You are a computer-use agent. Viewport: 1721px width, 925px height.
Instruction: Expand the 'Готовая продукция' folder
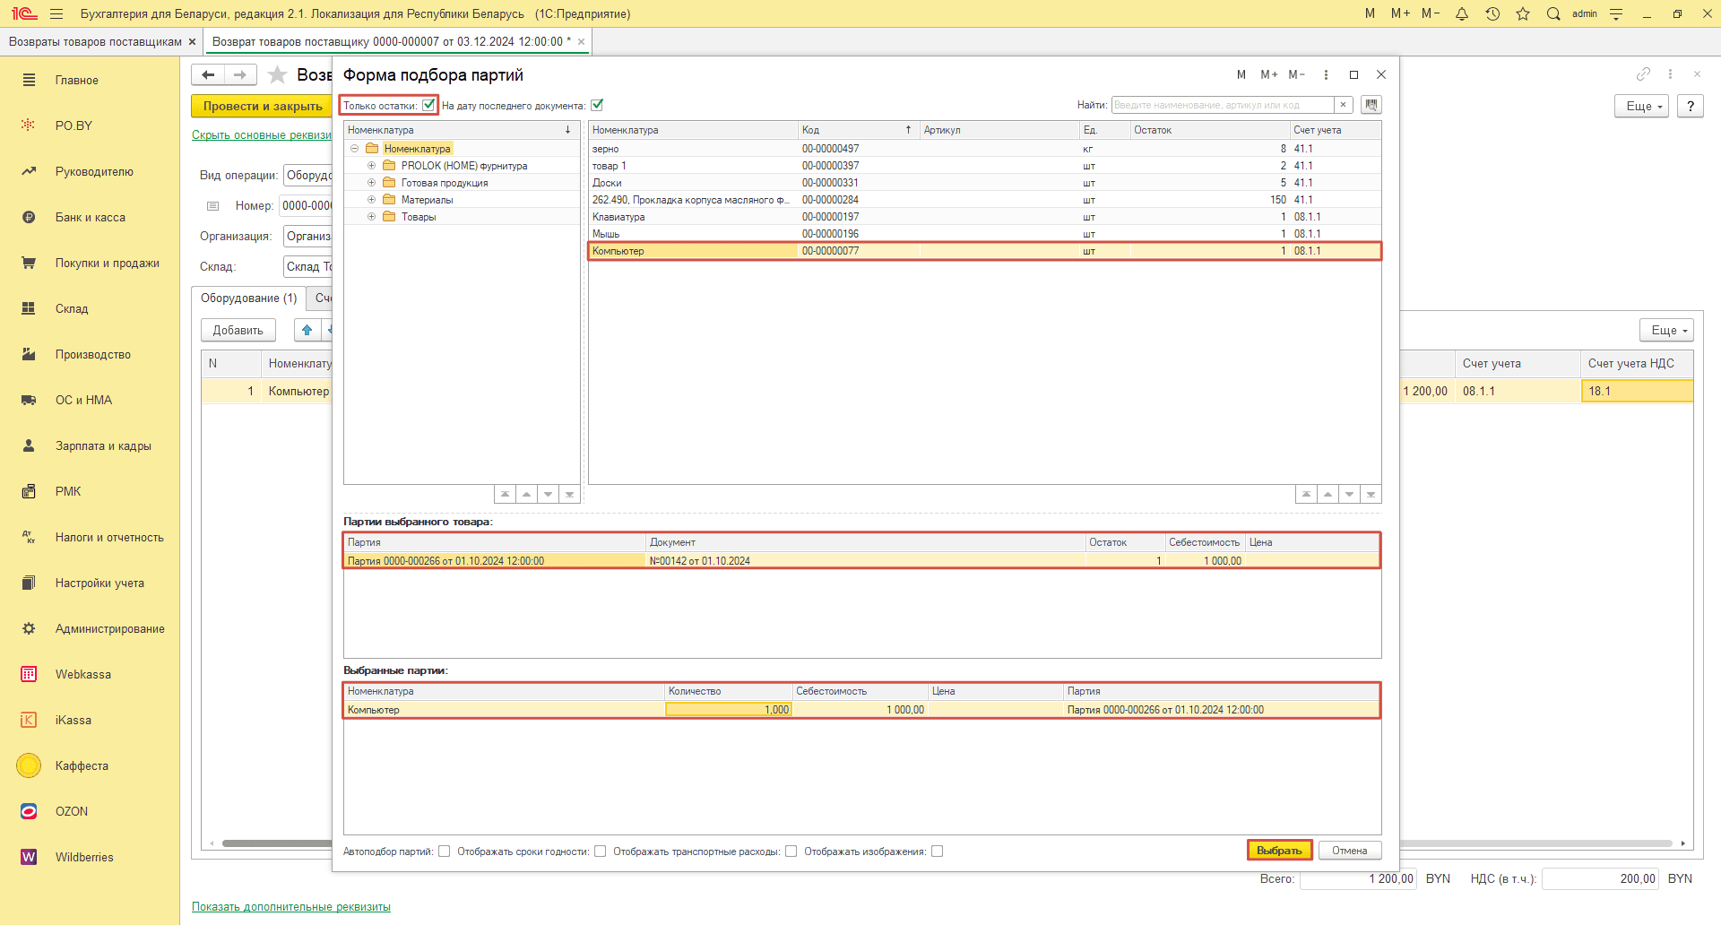click(371, 183)
